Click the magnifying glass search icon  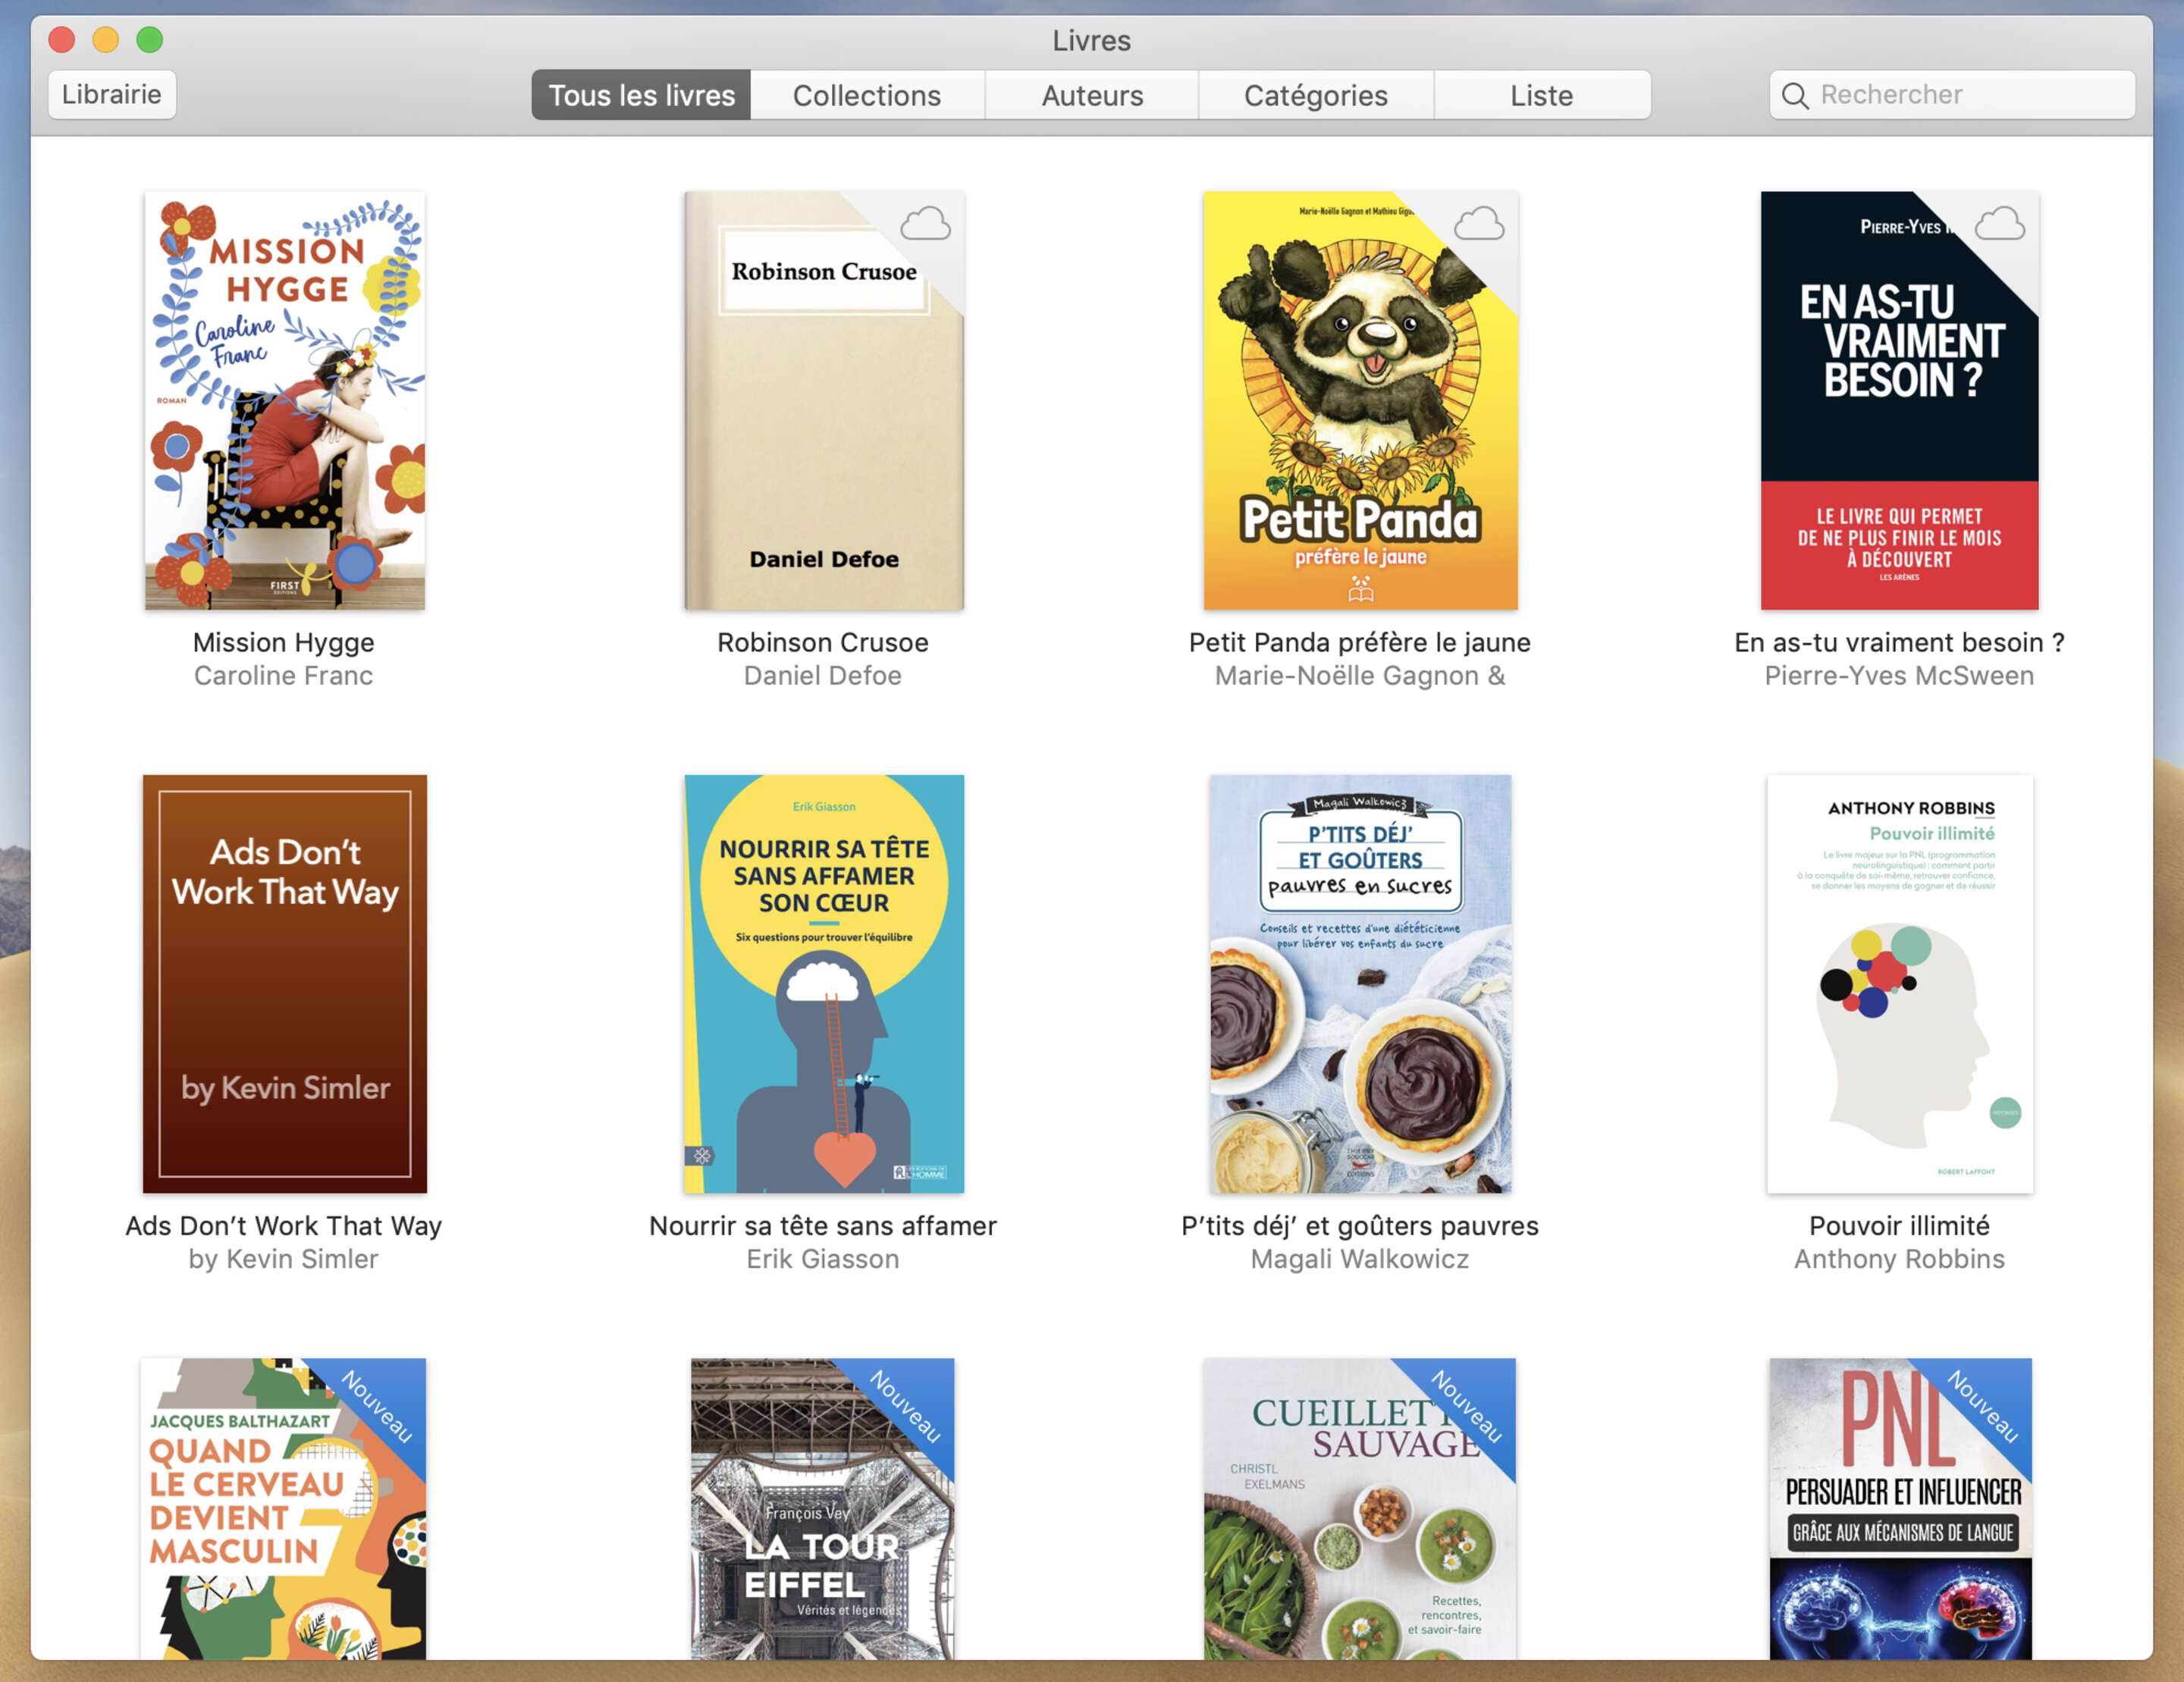tap(1795, 96)
